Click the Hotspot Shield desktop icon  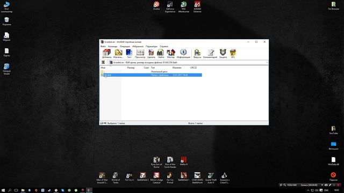coord(6,69)
